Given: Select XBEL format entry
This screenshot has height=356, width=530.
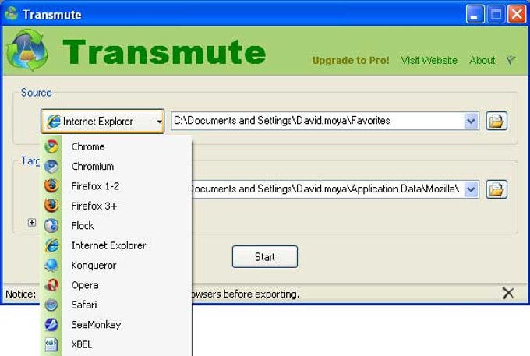Looking at the screenshot, I should [116, 344].
